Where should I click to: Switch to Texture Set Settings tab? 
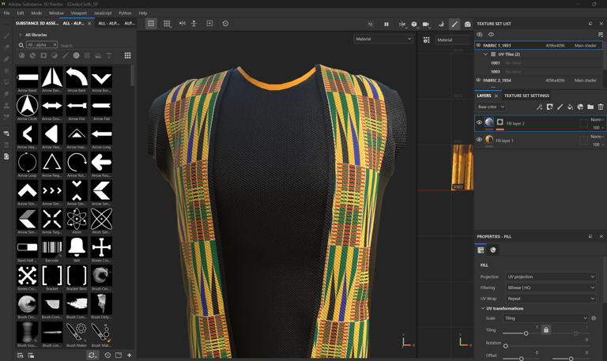tap(526, 96)
